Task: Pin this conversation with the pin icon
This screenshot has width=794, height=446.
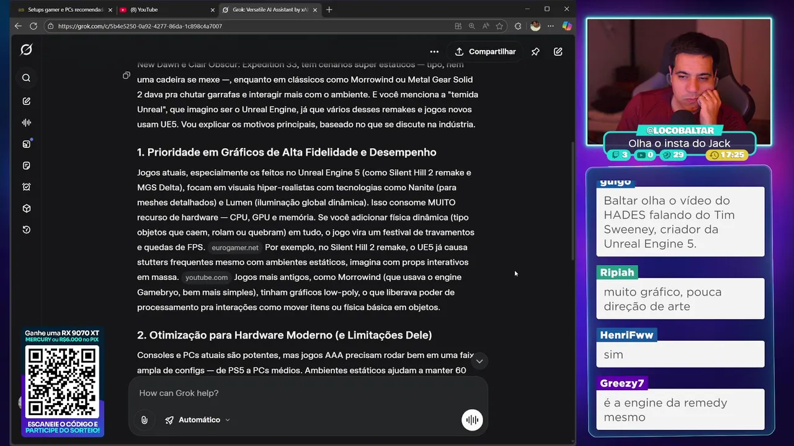Action: (535, 51)
